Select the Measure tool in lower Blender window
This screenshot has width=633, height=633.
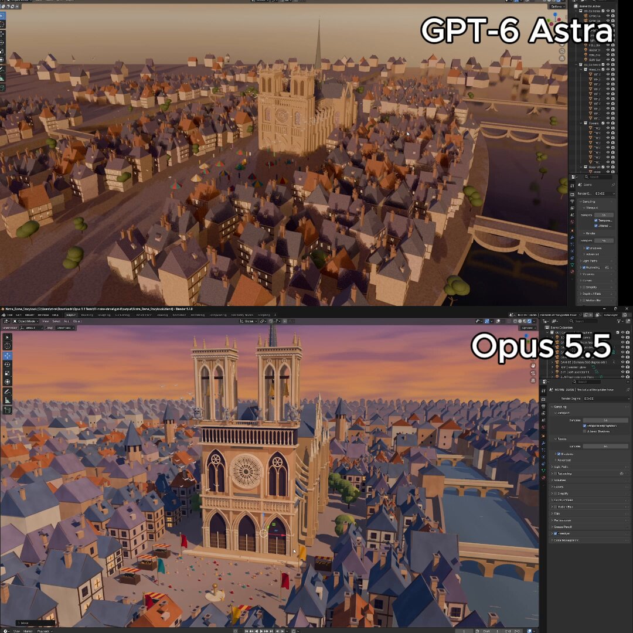pos(8,400)
